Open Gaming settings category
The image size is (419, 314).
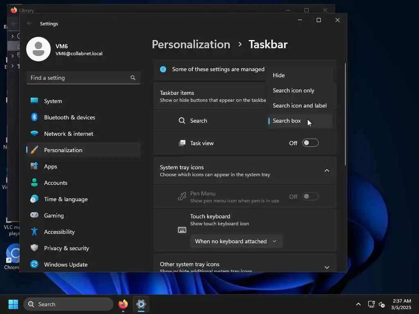[83, 215]
